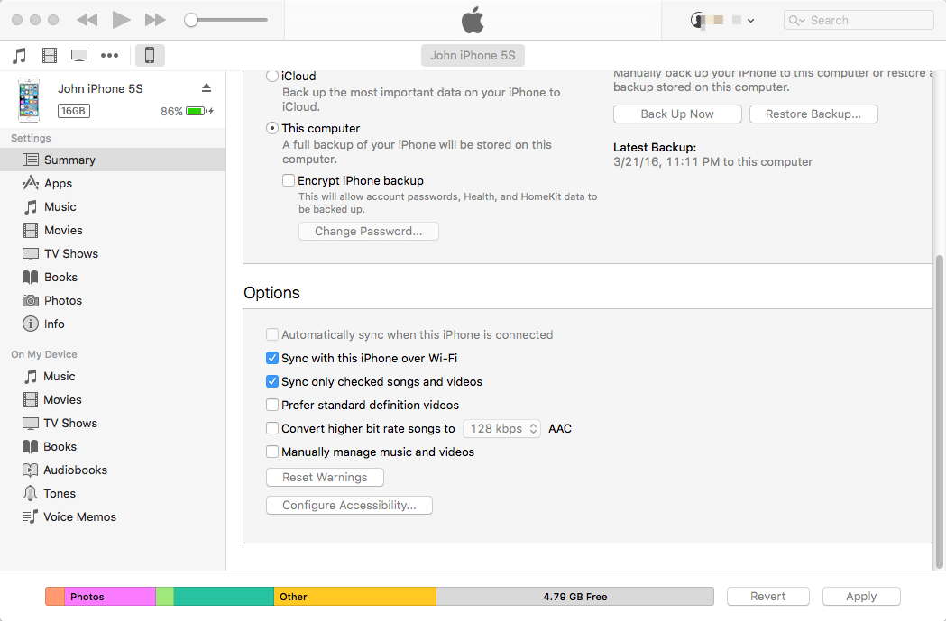Open Books under On My Device

point(113,447)
